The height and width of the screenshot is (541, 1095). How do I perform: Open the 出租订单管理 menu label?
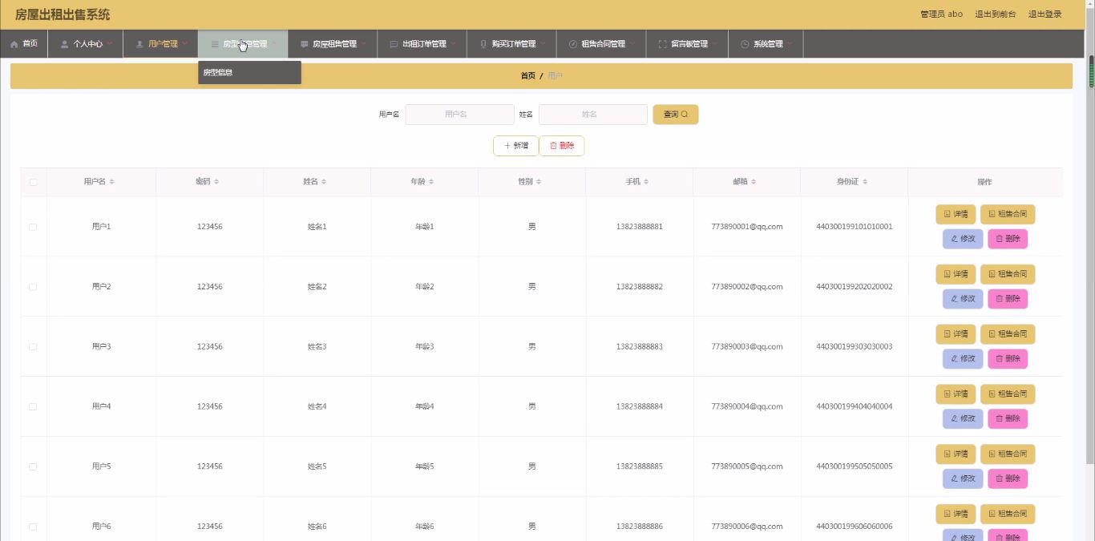424,44
